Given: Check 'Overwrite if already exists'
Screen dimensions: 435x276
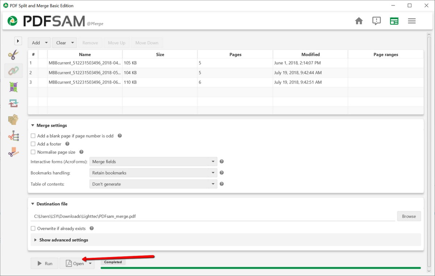Looking at the screenshot, I should 33,228.
